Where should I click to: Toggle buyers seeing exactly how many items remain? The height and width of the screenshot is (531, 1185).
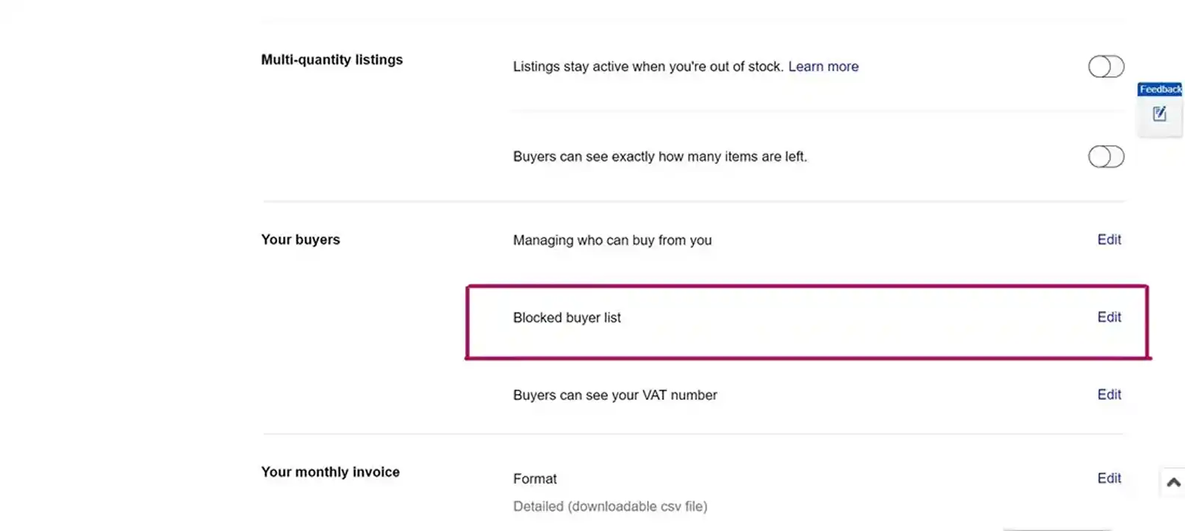point(1106,157)
